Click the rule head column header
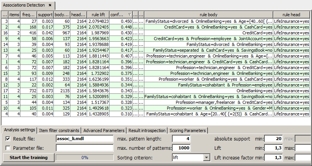 291,15
